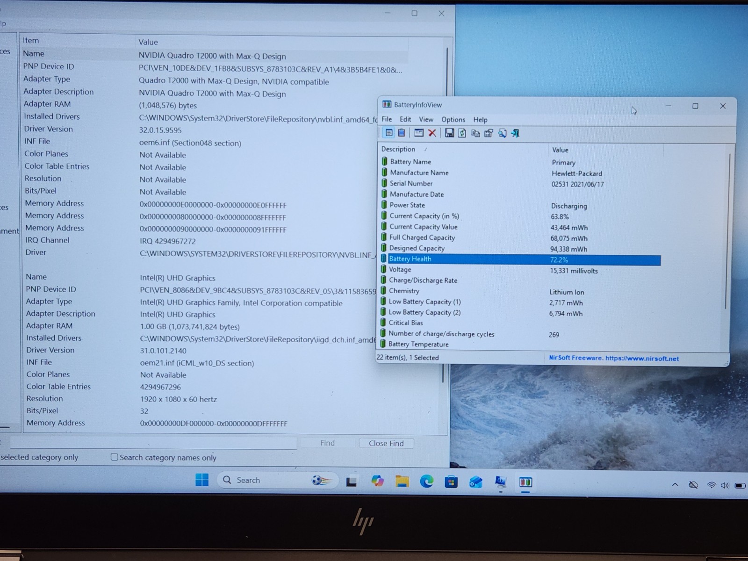Click the Copy Selected Items toolbar icon
748x561 pixels.
[475, 133]
